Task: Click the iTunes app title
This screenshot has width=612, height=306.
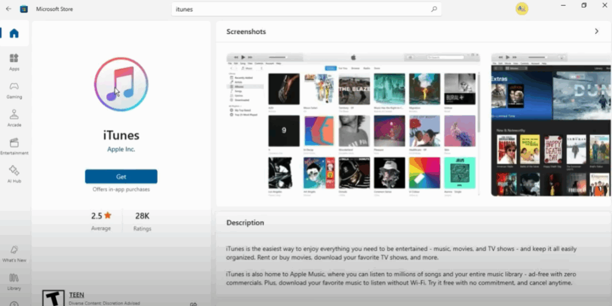Action: pyautogui.click(x=121, y=136)
